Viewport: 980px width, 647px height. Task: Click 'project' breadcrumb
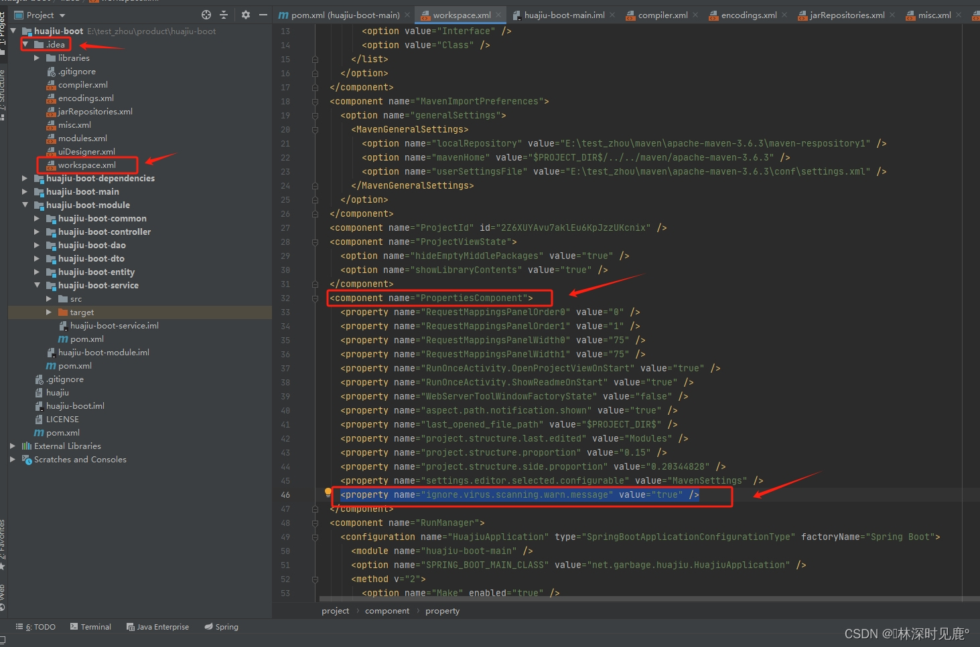click(x=336, y=611)
